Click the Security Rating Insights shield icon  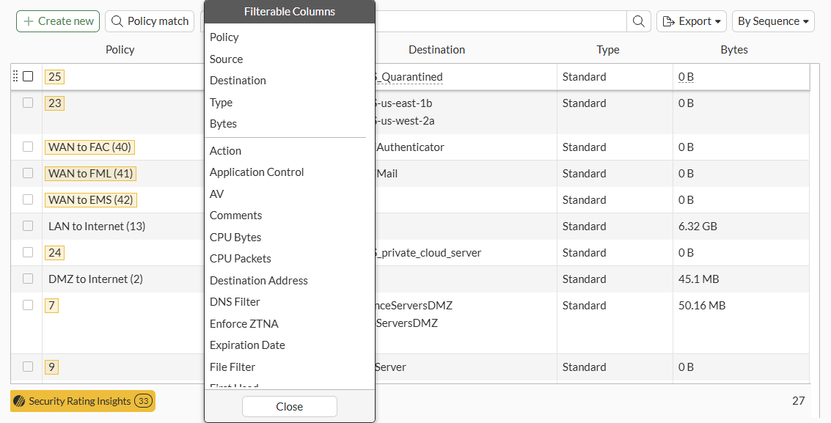click(x=20, y=401)
